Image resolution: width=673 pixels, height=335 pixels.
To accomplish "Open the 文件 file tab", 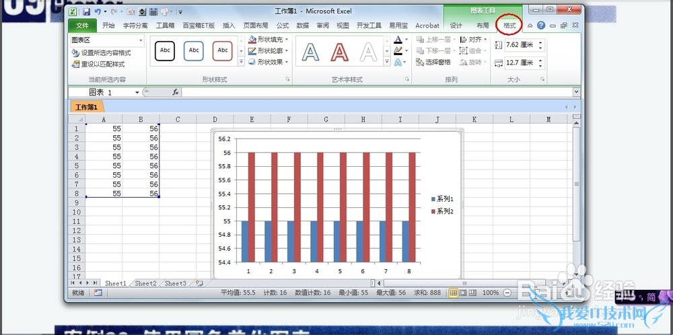I will coord(82,26).
